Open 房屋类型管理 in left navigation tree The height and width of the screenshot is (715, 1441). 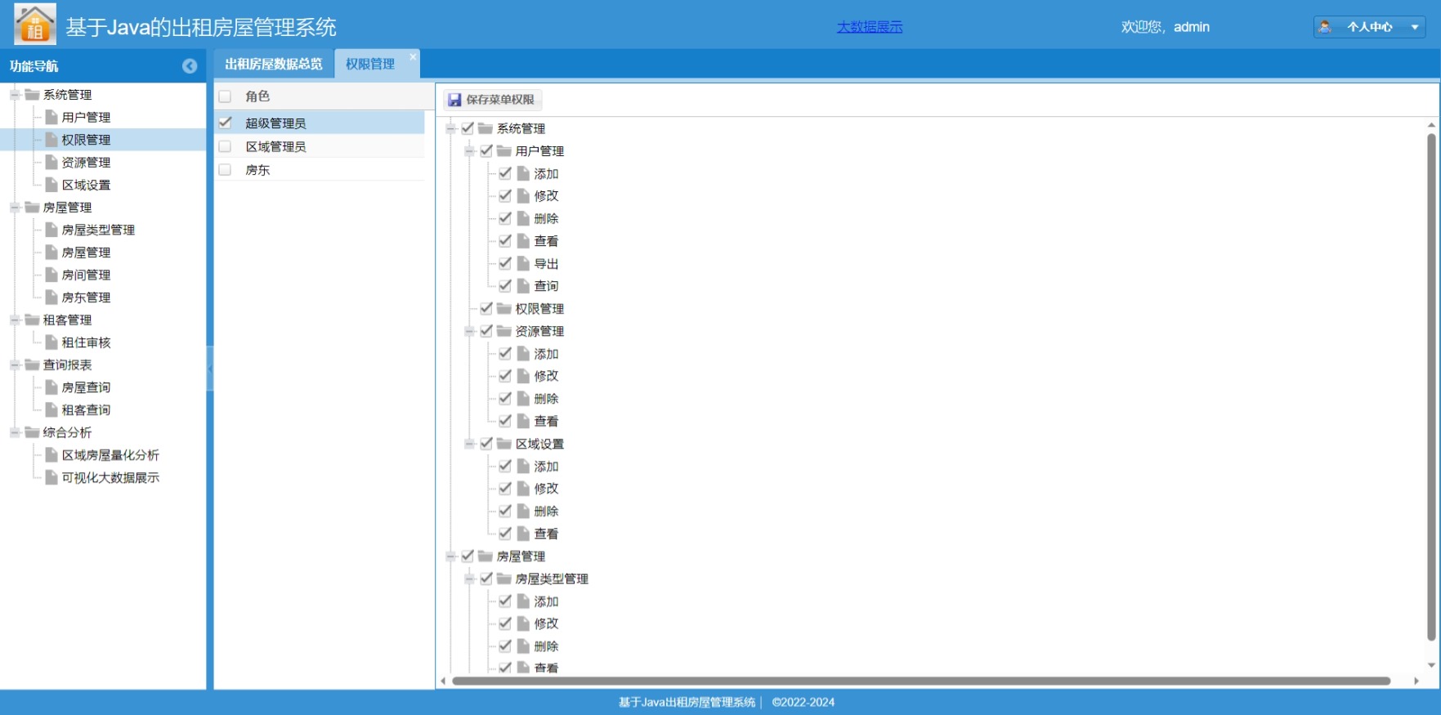(98, 230)
